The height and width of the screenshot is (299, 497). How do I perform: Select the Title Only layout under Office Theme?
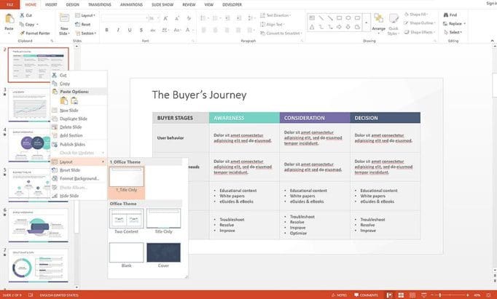163,221
